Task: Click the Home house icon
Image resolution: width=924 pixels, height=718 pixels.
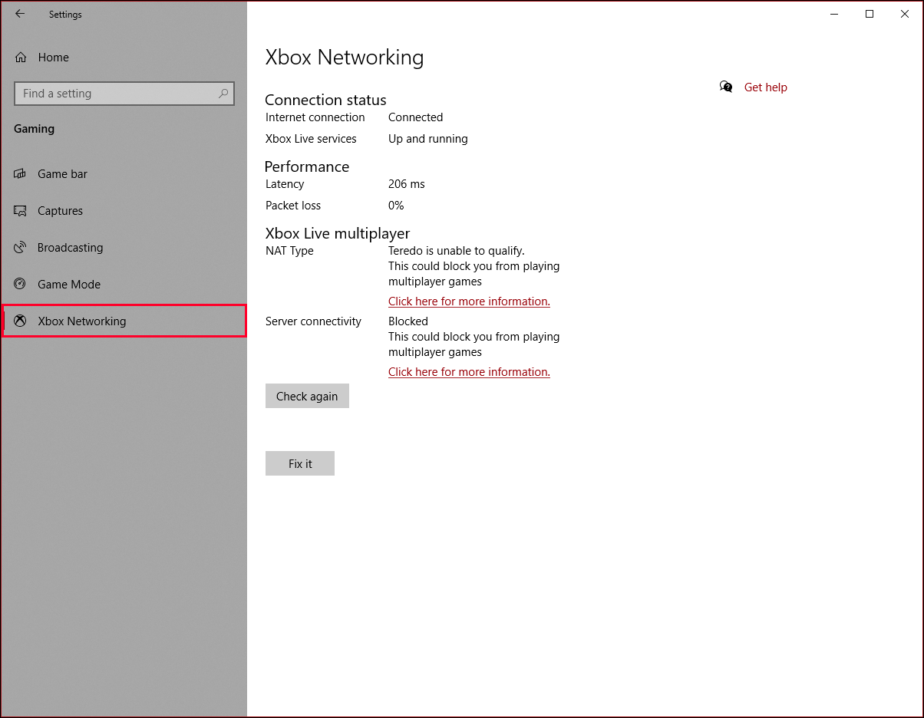Action: [x=21, y=58]
